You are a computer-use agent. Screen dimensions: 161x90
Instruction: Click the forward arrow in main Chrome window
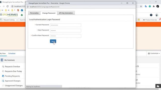(x=4, y=6)
